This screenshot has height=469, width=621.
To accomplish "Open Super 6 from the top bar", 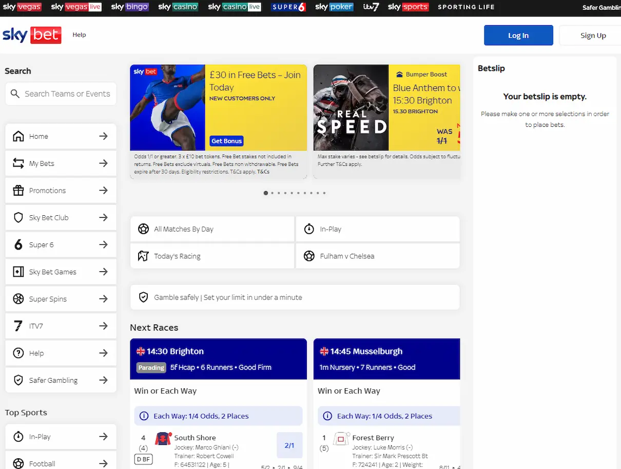I will pyautogui.click(x=289, y=7).
